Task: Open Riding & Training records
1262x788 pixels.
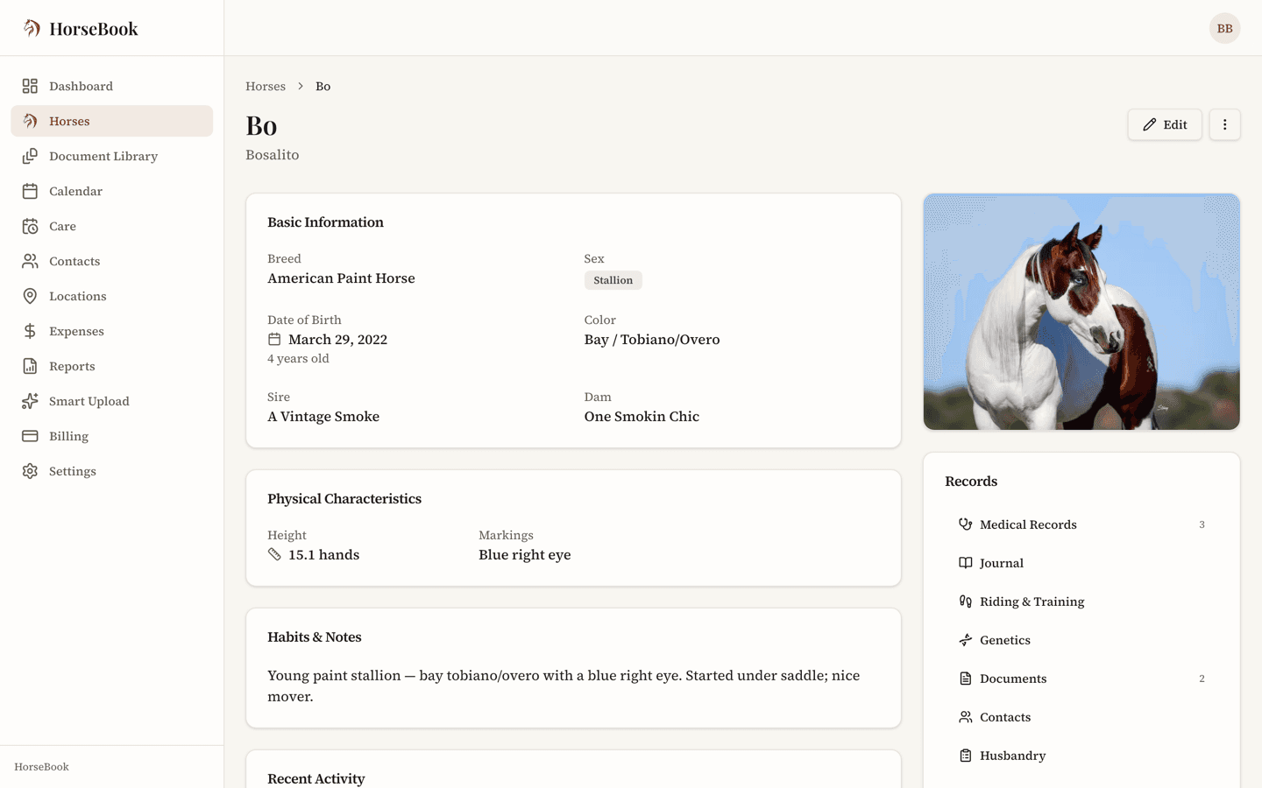Action: coord(1081,602)
